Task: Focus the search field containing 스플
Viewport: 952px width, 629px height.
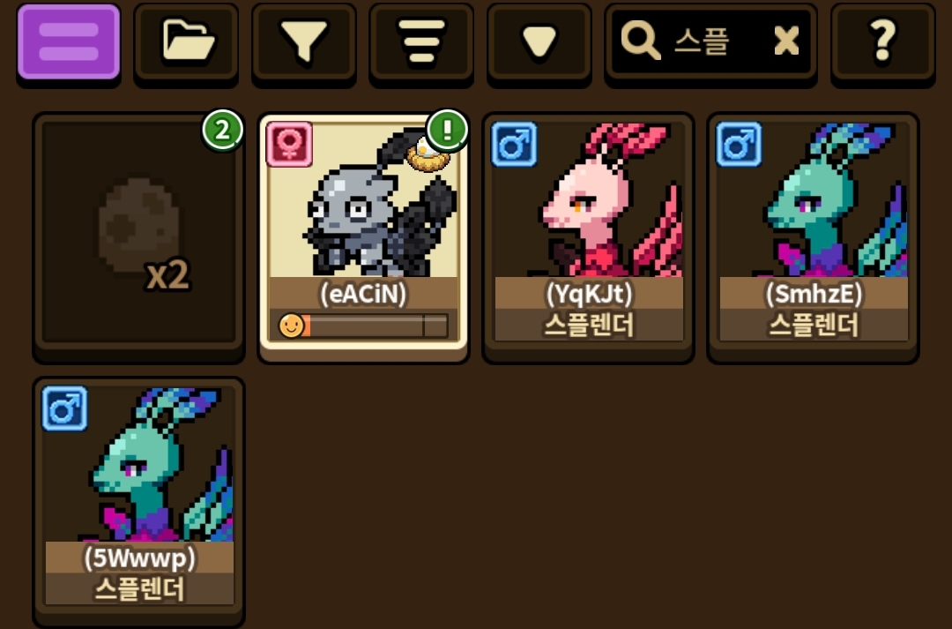Action: [711, 42]
